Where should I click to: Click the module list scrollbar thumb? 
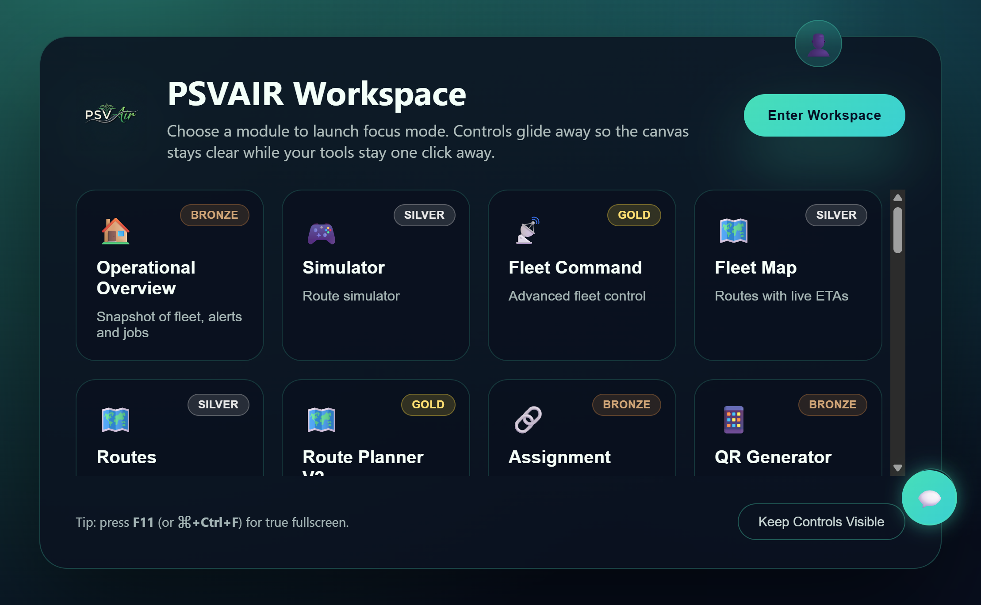(x=898, y=230)
